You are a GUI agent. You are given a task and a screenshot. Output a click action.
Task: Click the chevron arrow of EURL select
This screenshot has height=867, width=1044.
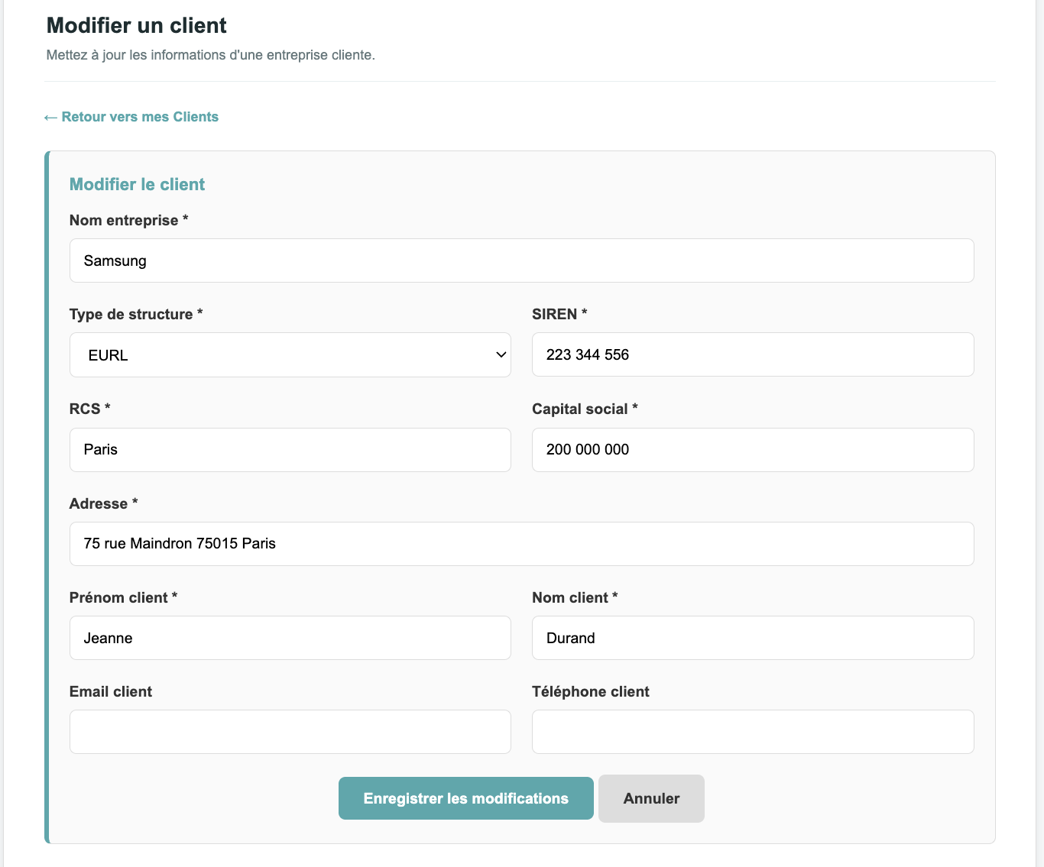pyautogui.click(x=501, y=355)
